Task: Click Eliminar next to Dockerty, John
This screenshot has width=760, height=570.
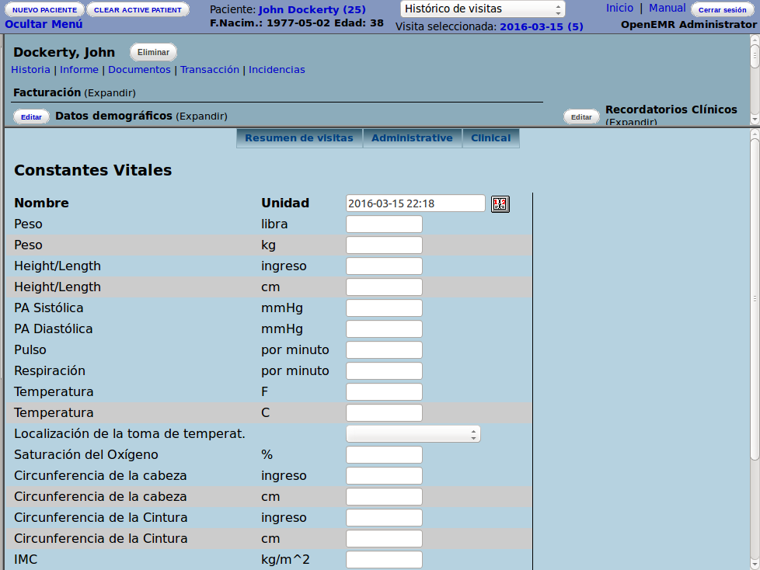Action: pyautogui.click(x=153, y=52)
